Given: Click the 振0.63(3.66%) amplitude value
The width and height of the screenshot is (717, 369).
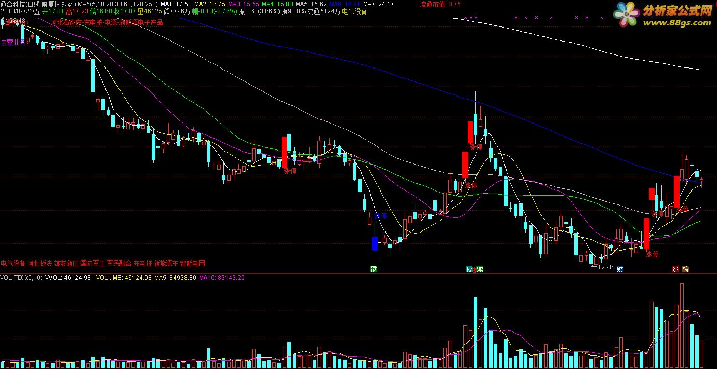Looking at the screenshot, I should coord(259,11).
